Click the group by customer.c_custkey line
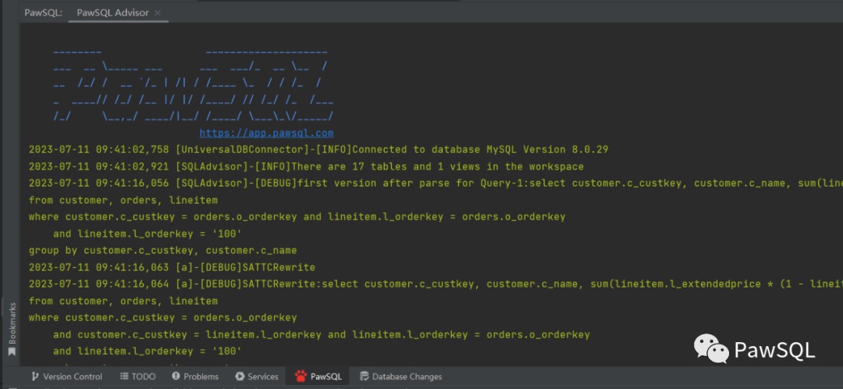843x389 pixels. (162, 251)
